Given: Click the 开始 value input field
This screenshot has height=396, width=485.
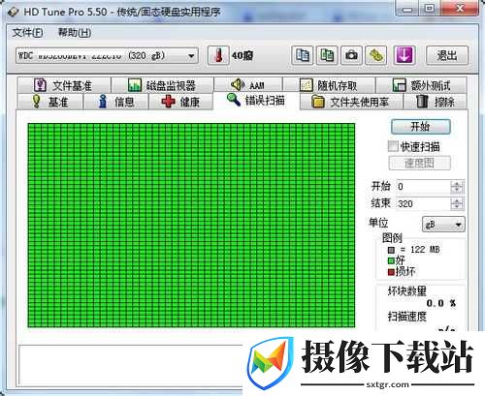Looking at the screenshot, I should (x=423, y=187).
